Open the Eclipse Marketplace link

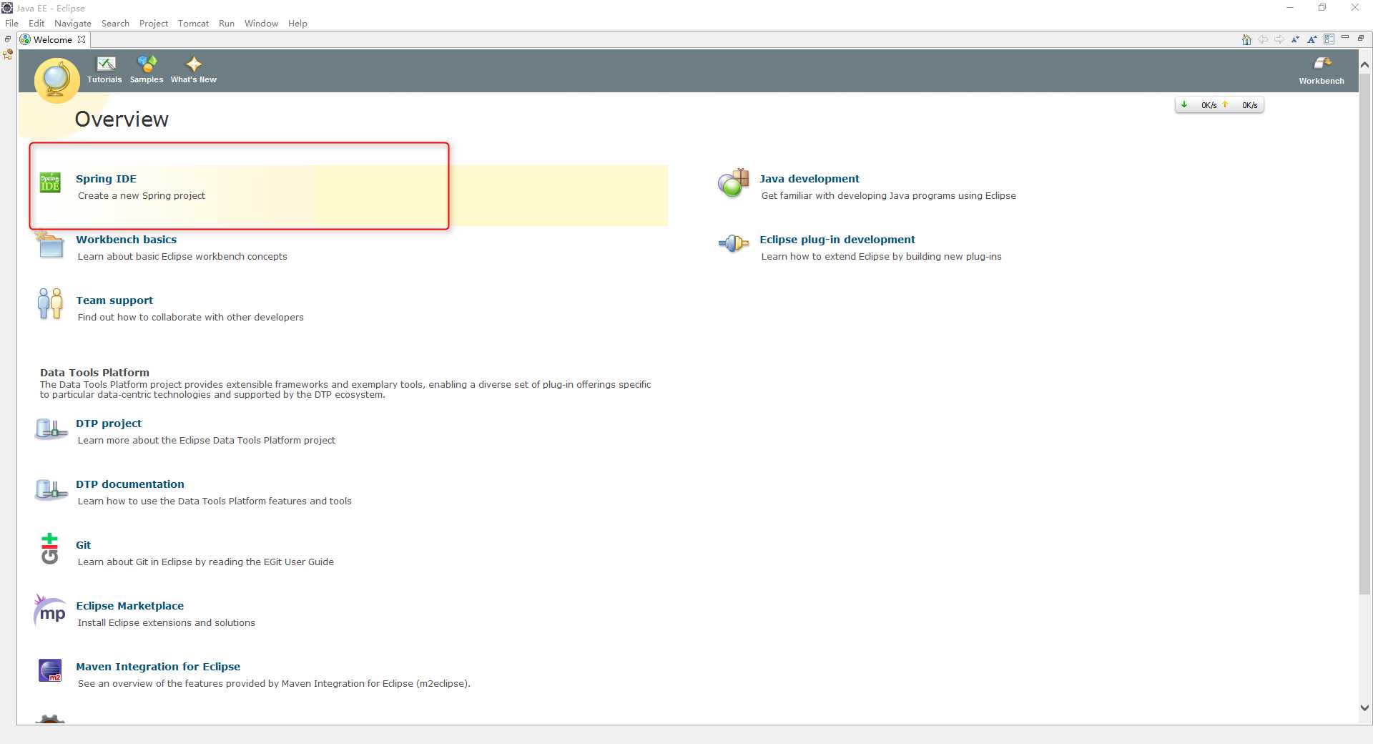[x=130, y=606]
